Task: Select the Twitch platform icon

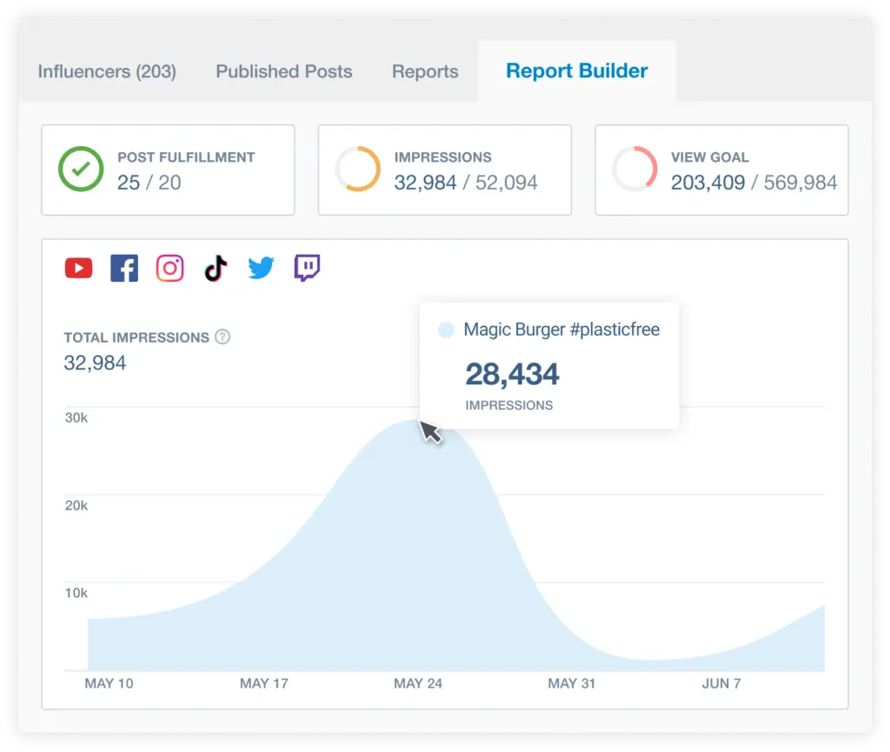Action: pyautogui.click(x=307, y=269)
